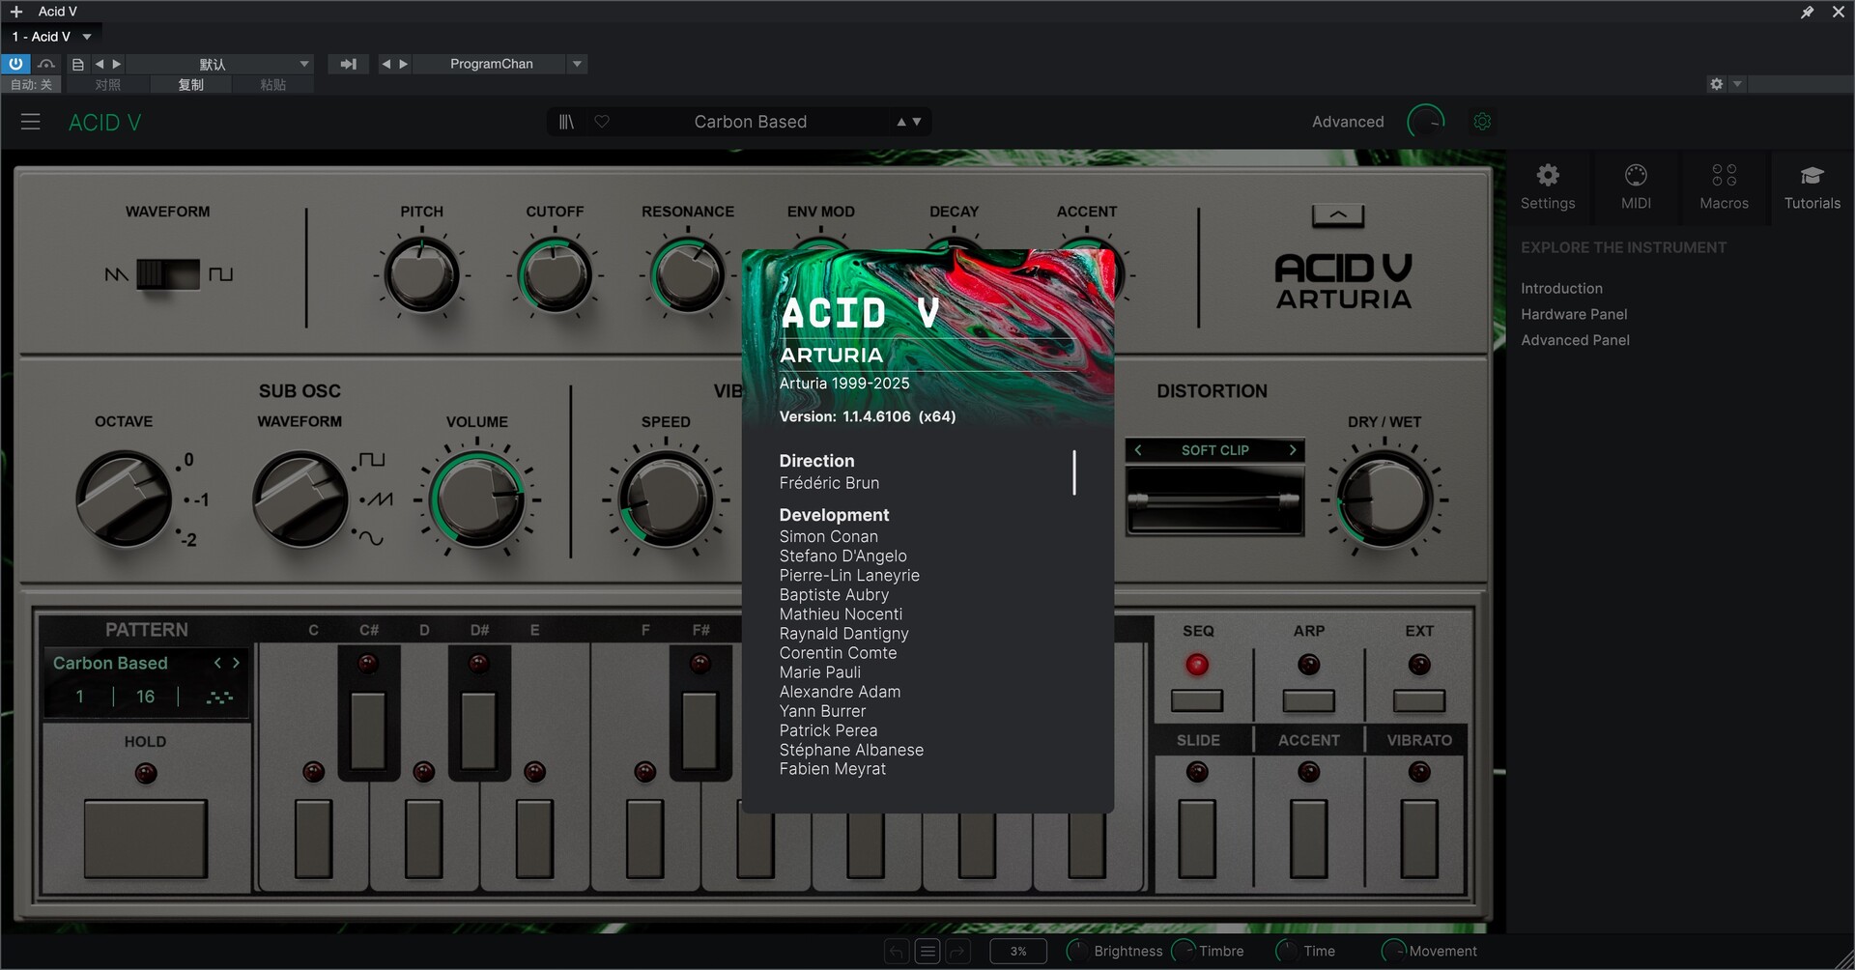The image size is (1855, 970).
Task: Click the Sub Osc VOLUME knob
Action: (x=477, y=499)
